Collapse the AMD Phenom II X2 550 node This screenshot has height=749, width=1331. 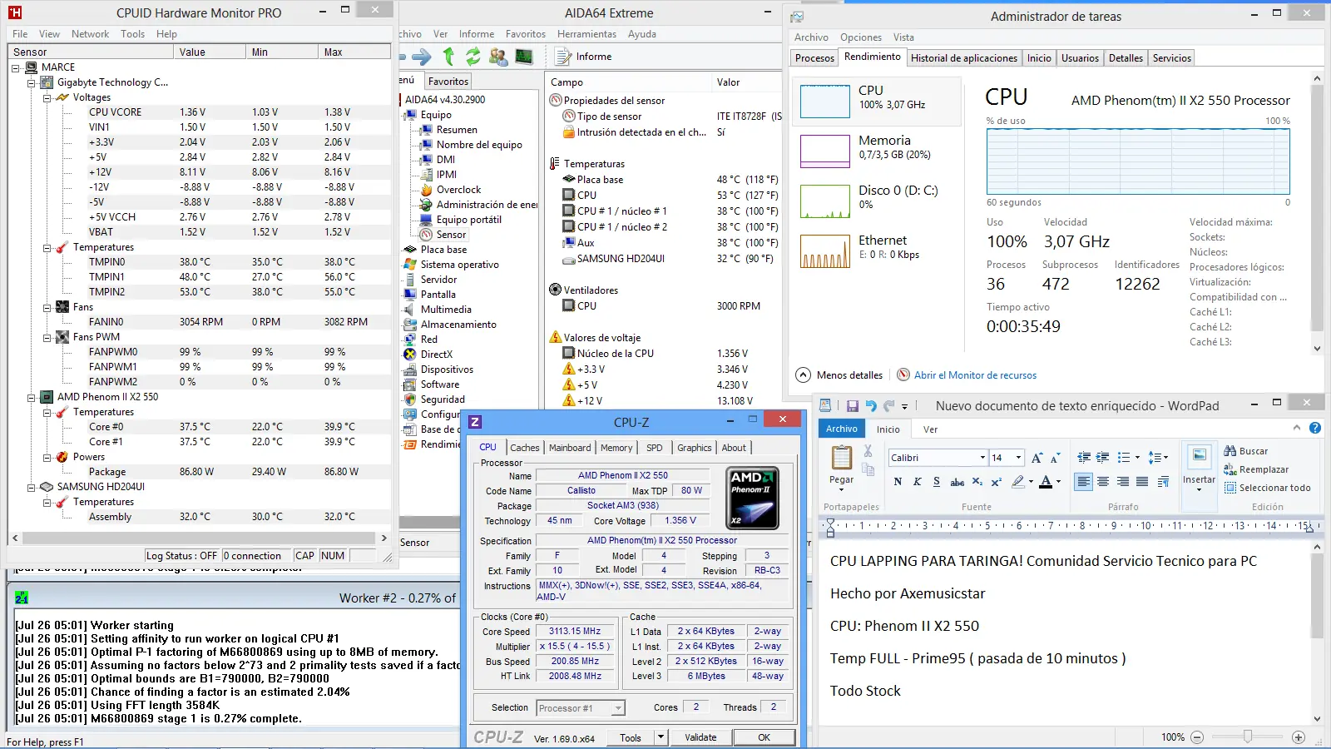pos(32,397)
